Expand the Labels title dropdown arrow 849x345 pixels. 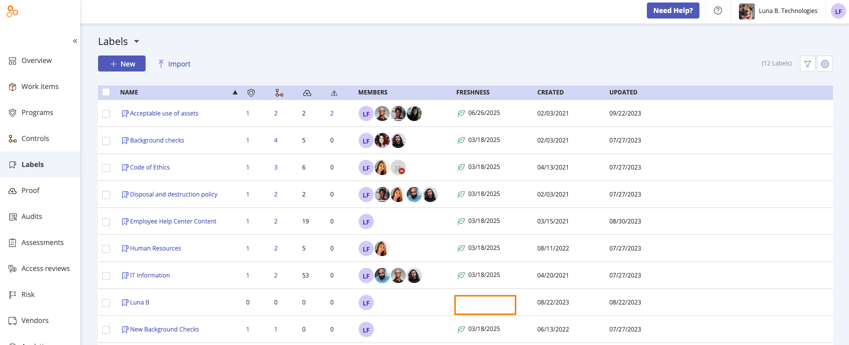click(x=137, y=41)
